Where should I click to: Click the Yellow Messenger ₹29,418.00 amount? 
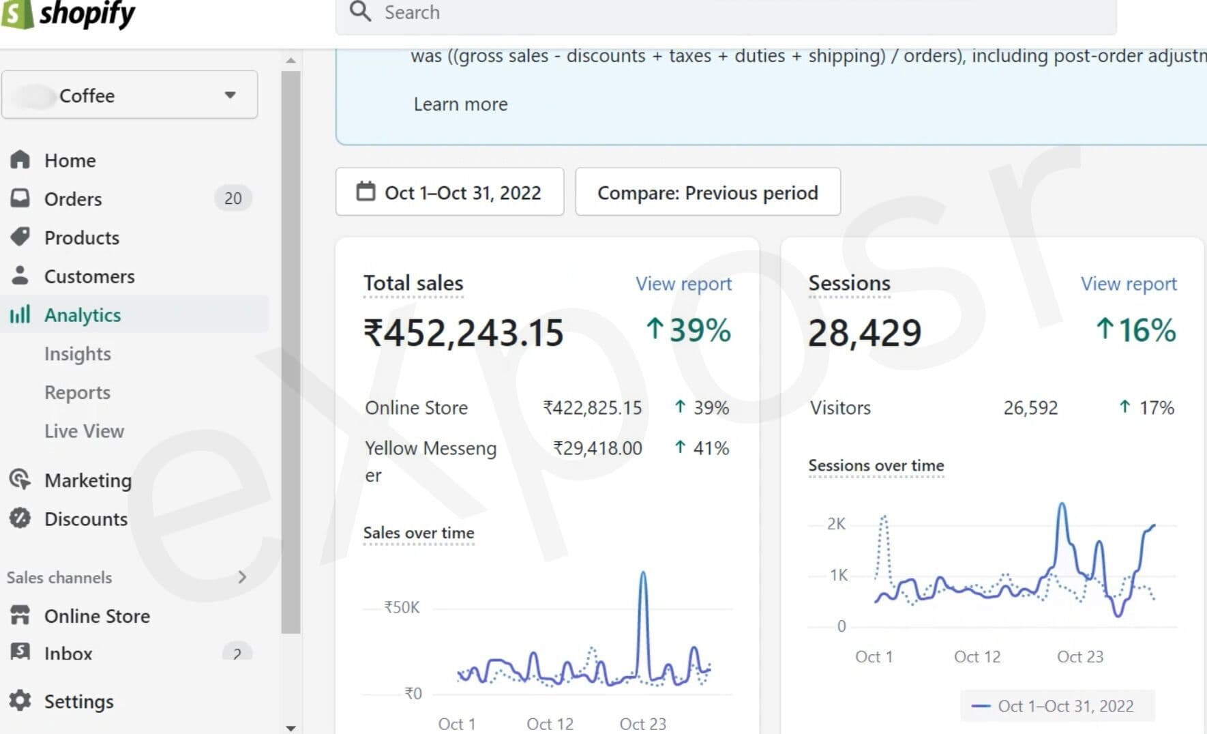(597, 448)
